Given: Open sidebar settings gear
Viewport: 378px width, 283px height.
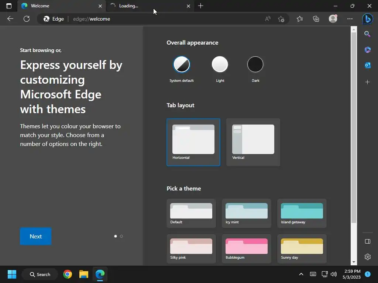Looking at the screenshot, I should pos(367,257).
